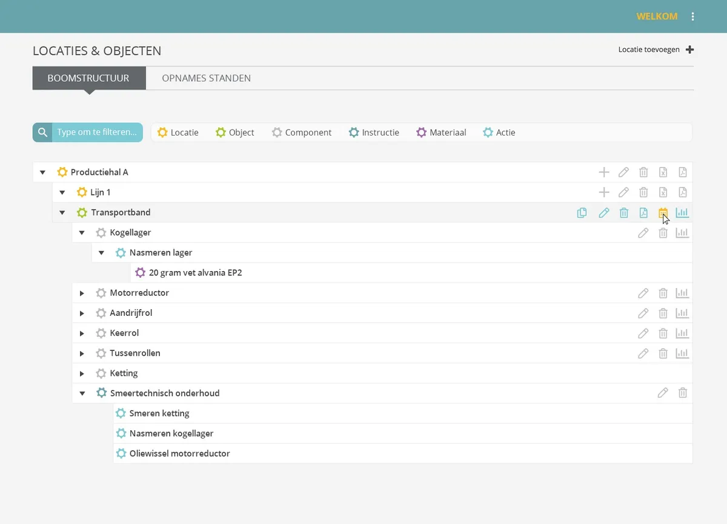The width and height of the screenshot is (727, 524).
Task: Focus the filter search input field
Action: 97,133
